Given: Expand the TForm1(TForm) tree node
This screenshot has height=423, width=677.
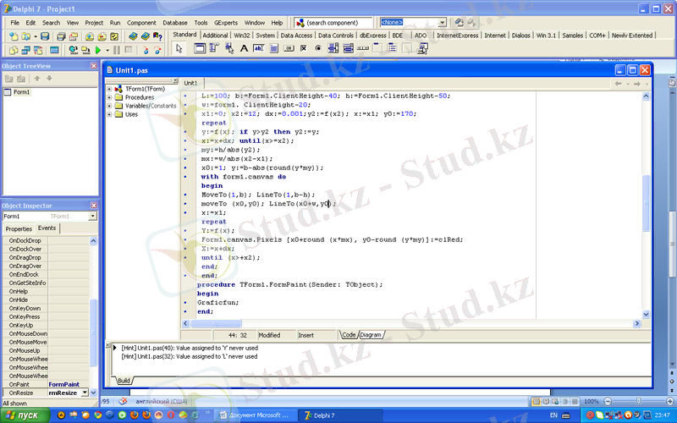Looking at the screenshot, I should tap(109, 89).
